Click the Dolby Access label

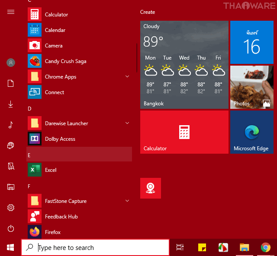coord(60,139)
